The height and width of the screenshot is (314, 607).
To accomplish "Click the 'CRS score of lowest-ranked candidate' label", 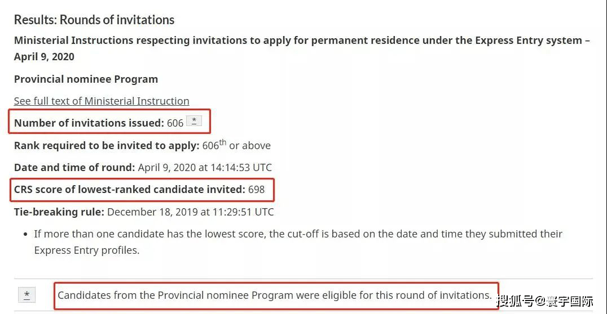I will pyautogui.click(x=130, y=190).
